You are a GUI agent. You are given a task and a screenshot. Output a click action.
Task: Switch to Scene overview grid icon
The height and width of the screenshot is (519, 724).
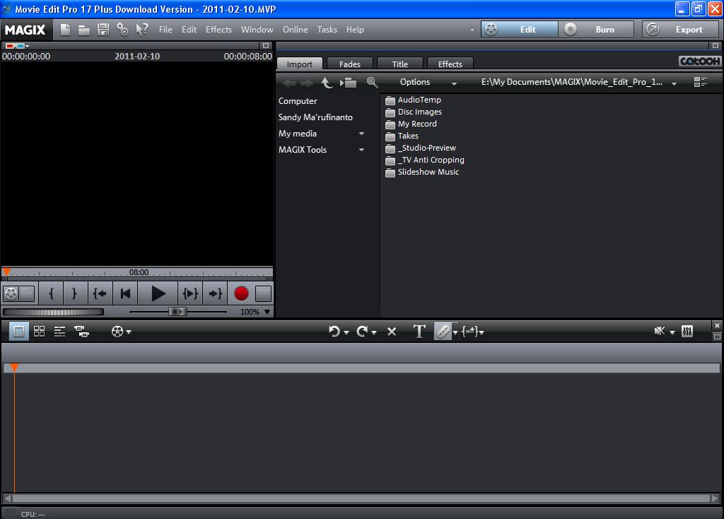point(40,331)
